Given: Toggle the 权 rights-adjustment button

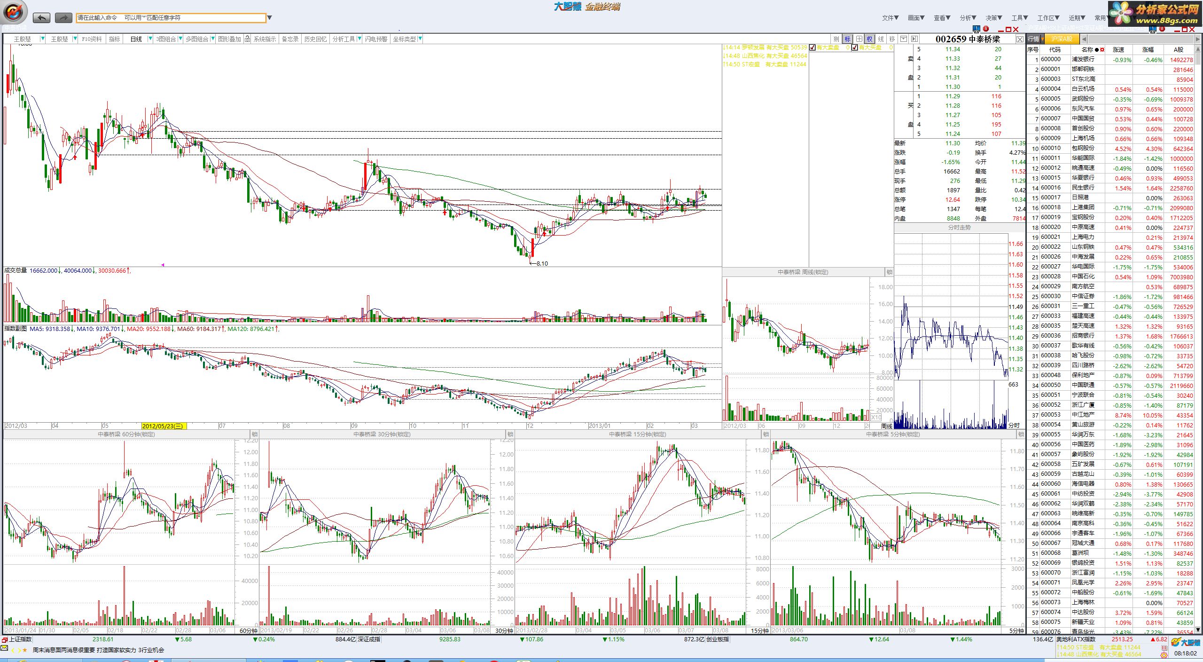Looking at the screenshot, I should pyautogui.click(x=869, y=39).
